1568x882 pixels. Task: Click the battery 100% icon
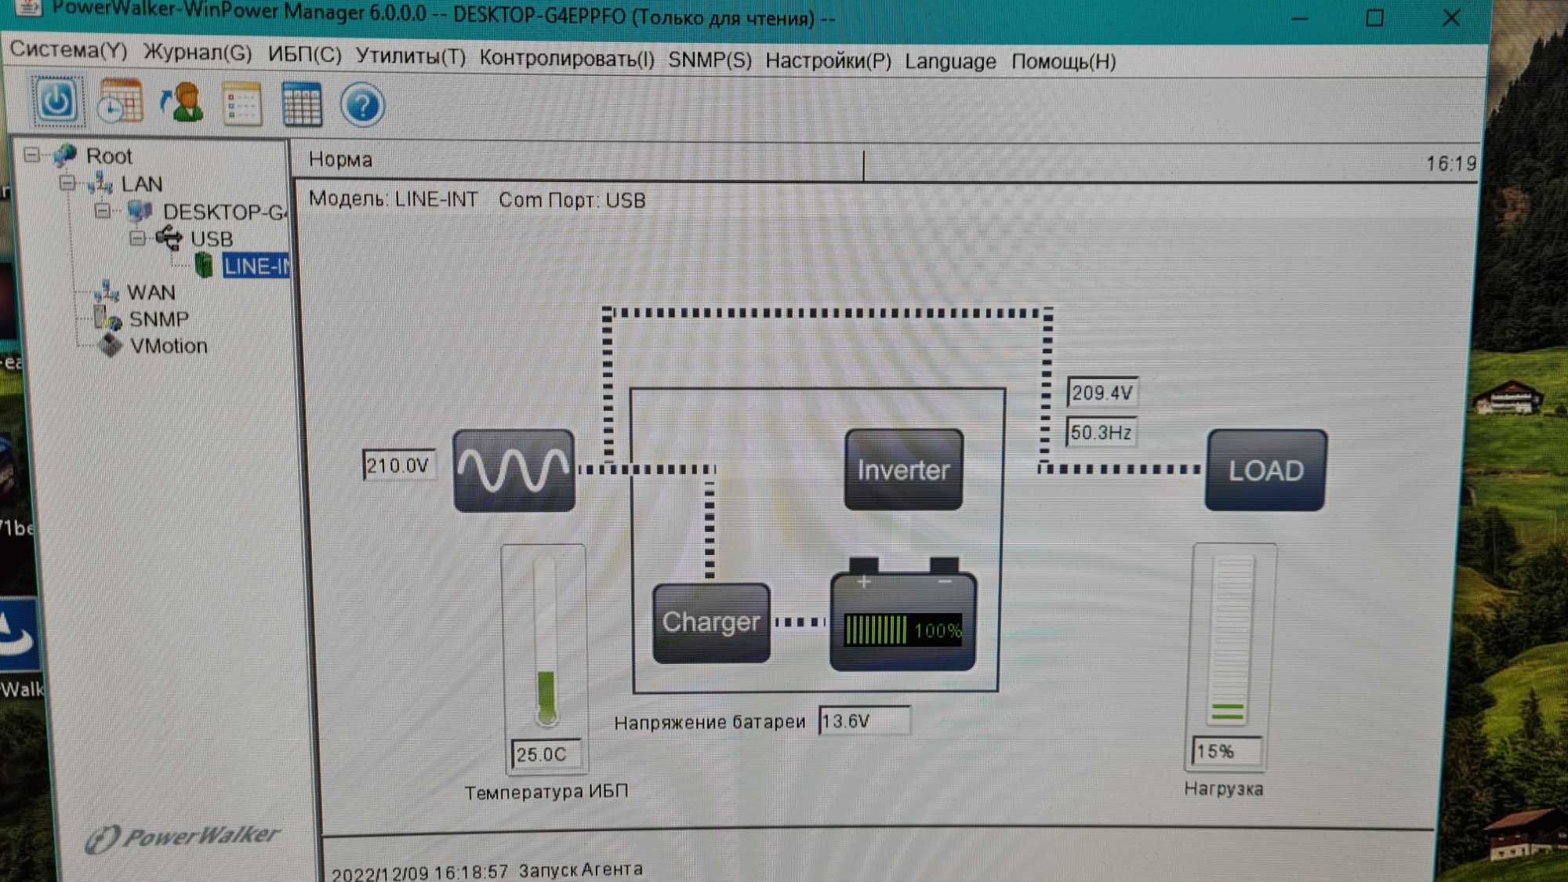click(903, 615)
